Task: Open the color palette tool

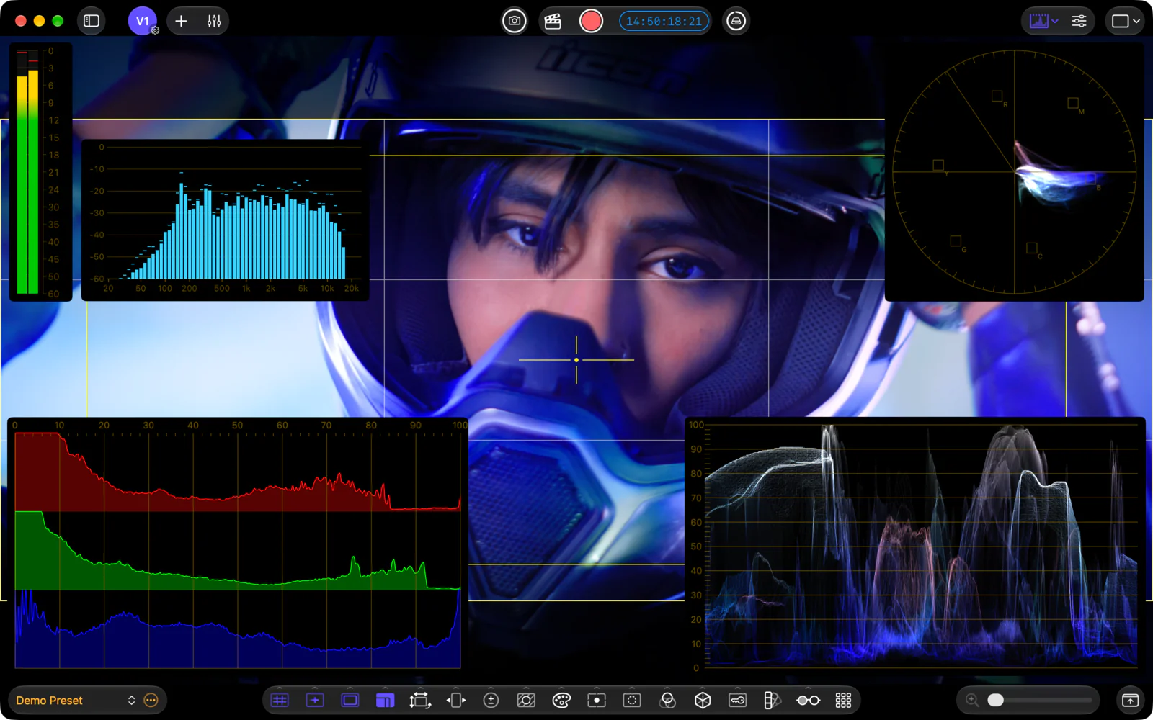Action: pos(561,700)
